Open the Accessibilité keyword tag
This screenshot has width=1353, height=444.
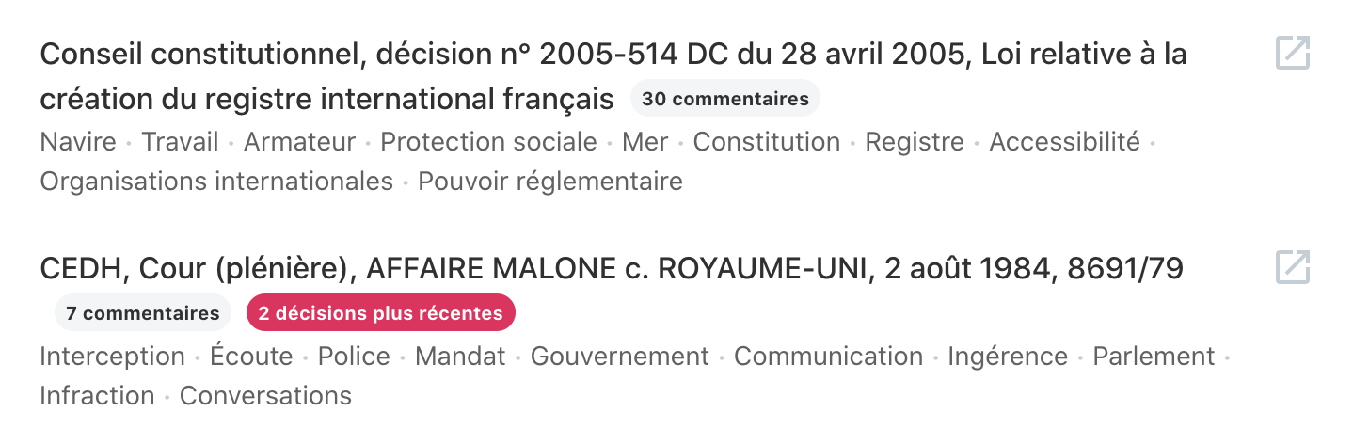coord(1064,142)
